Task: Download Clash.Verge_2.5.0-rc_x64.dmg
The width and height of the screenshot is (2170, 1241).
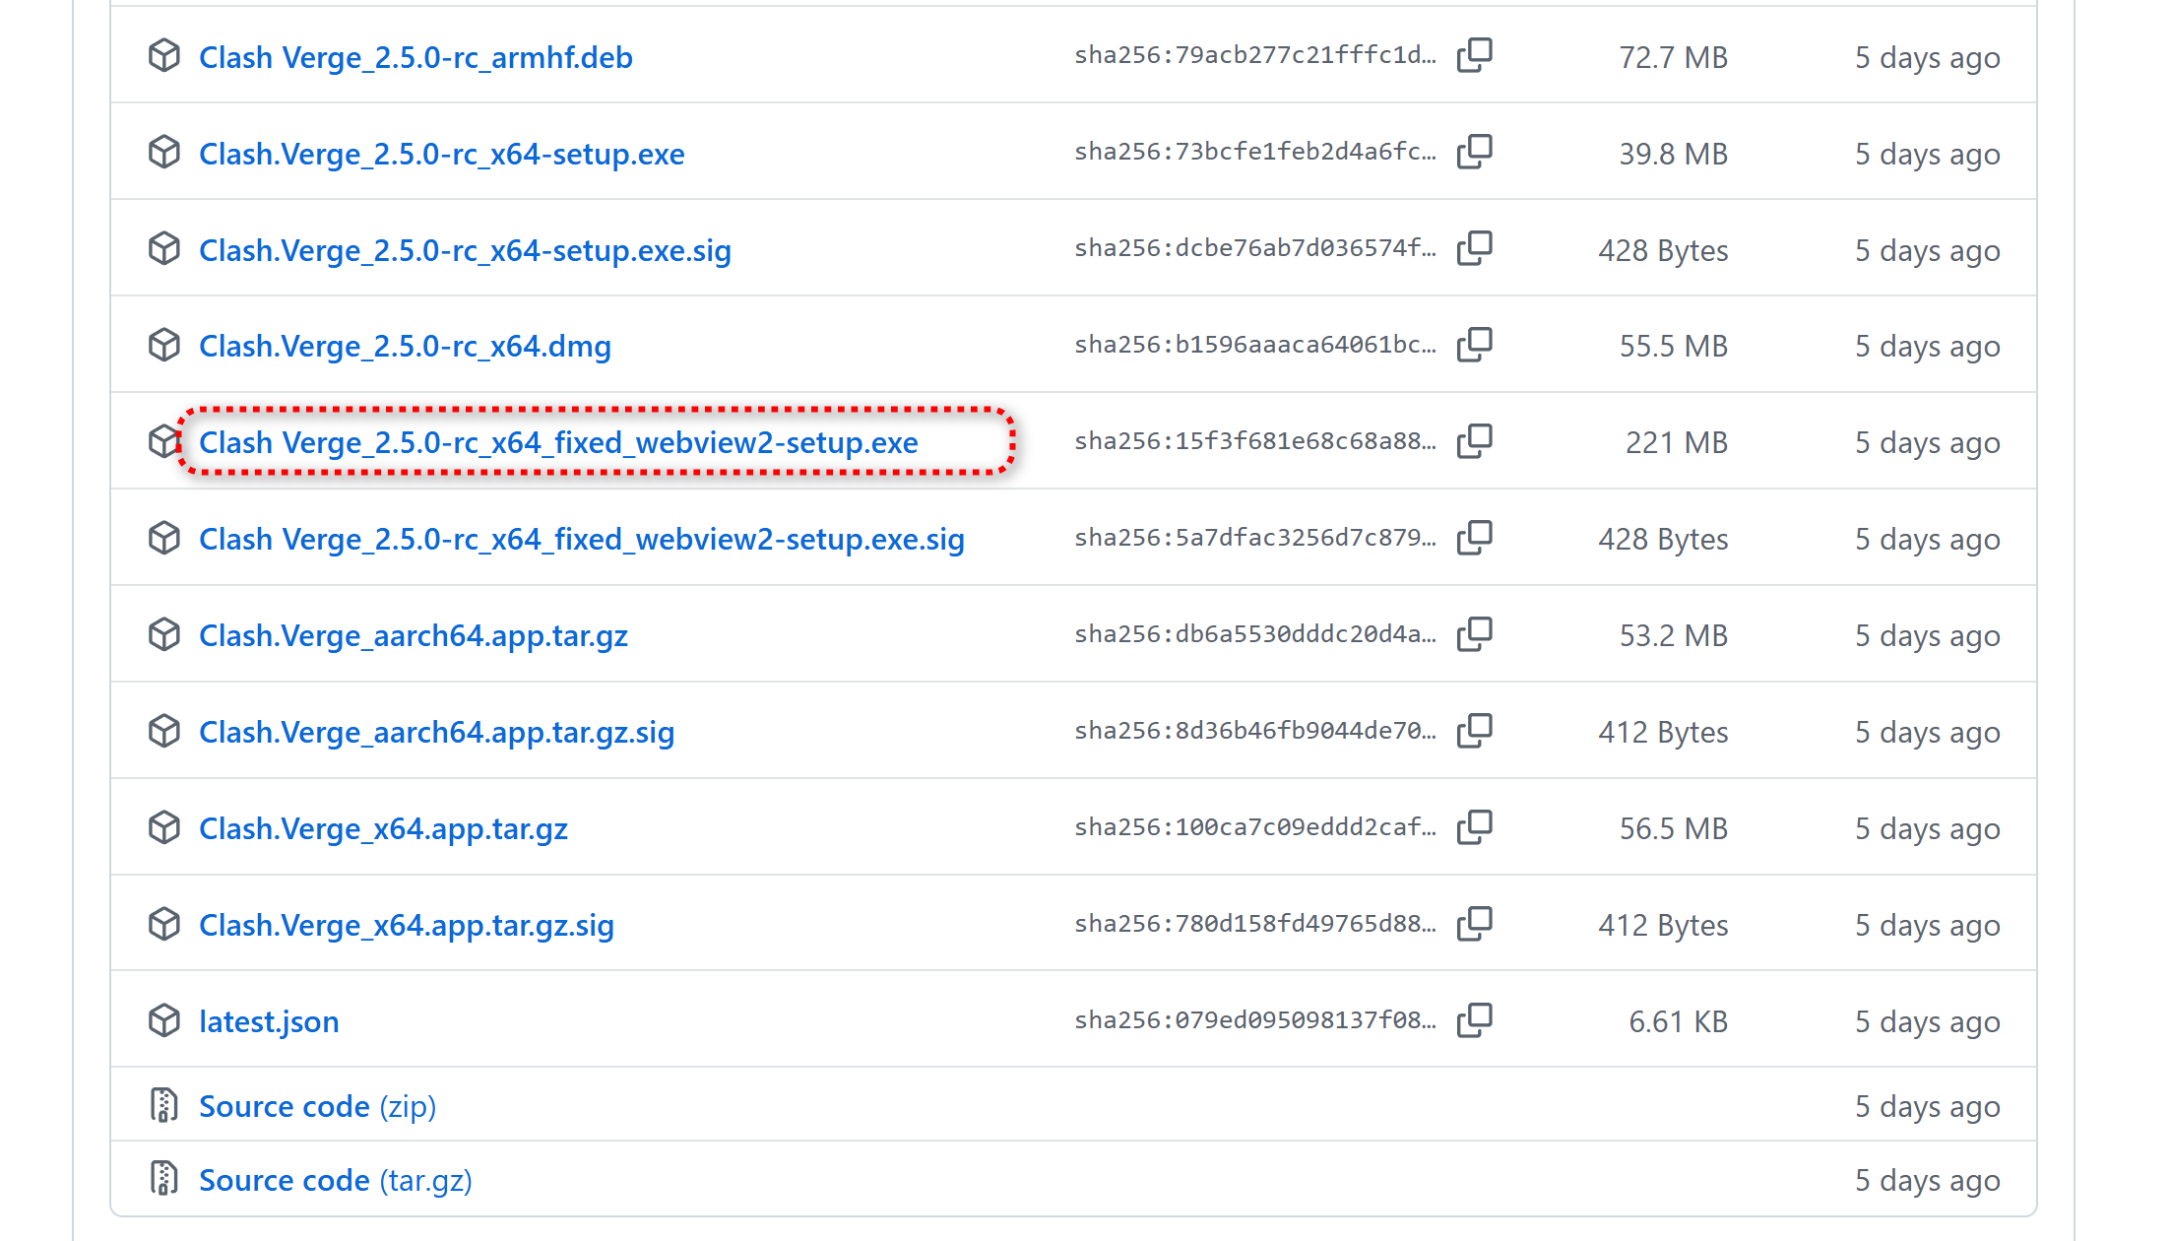Action: tap(405, 347)
